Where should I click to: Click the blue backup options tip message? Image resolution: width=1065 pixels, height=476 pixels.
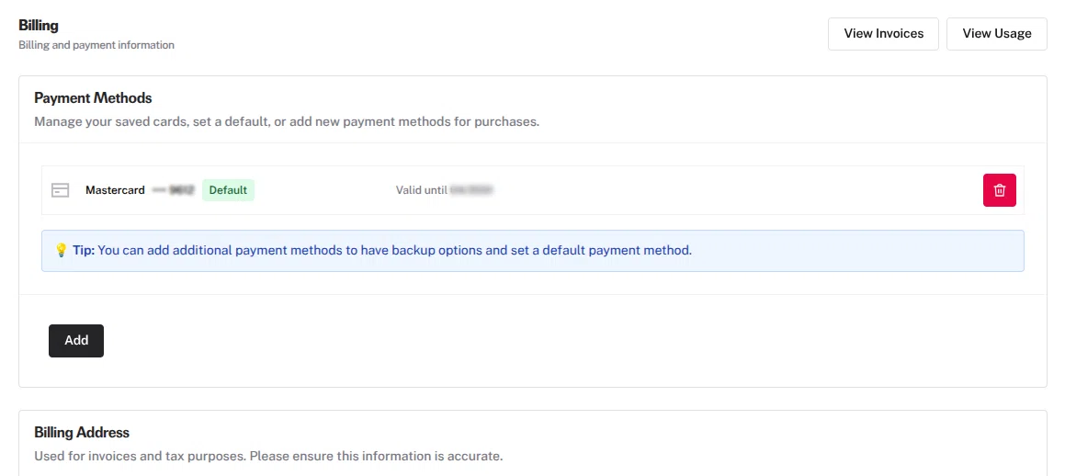coord(394,250)
